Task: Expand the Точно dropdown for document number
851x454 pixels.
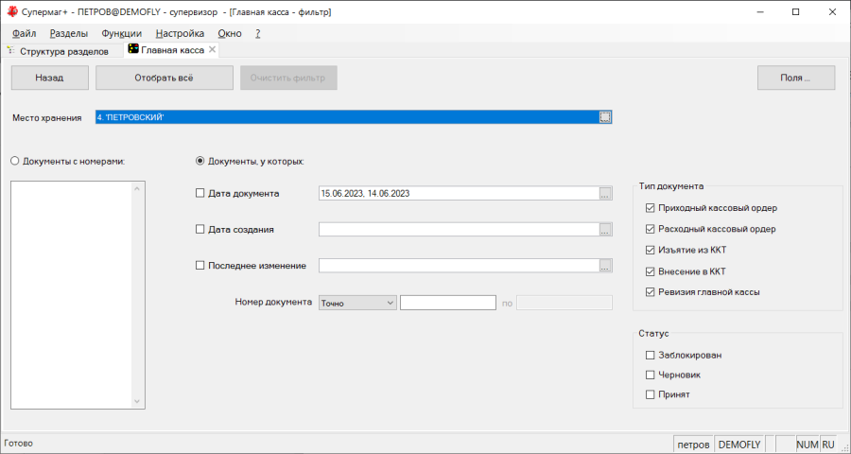Action: [391, 303]
